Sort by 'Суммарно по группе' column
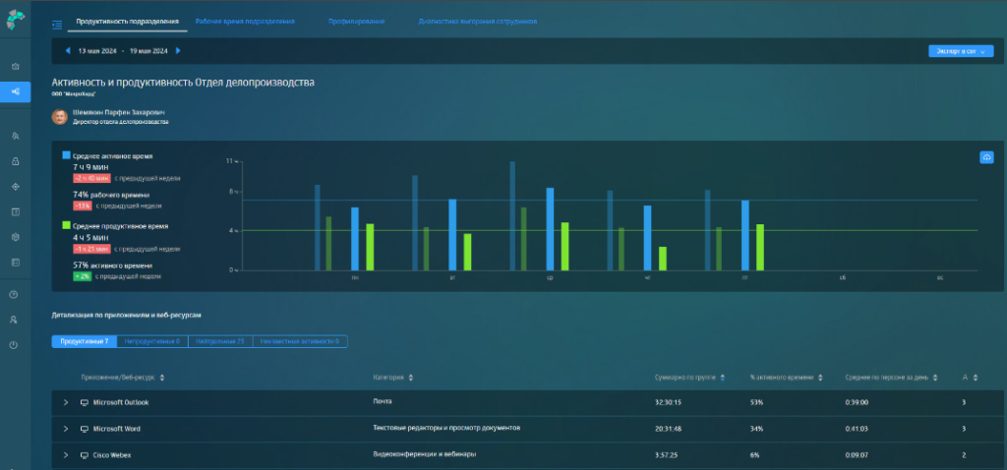Viewport: 1007px width, 470px height. pos(688,377)
